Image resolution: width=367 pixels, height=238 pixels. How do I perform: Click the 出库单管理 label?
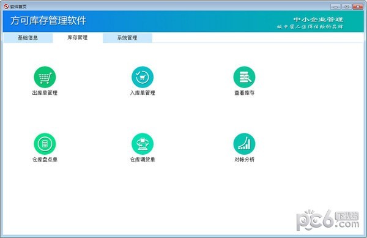pos(45,93)
